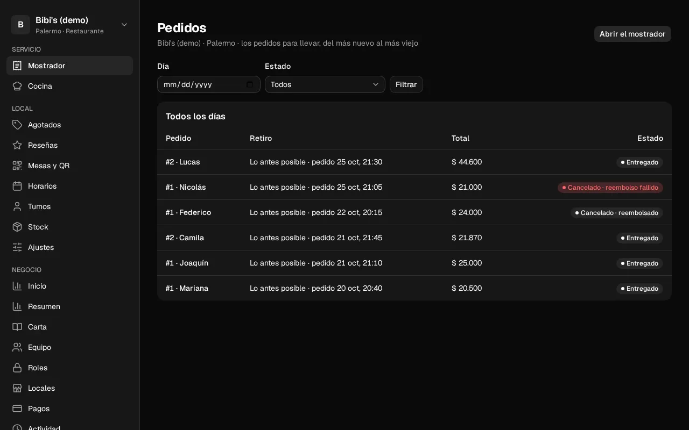This screenshot has height=430, width=689.
Task: Select order row #1 · Joaquín
Action: pos(414,263)
